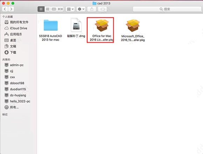This screenshot has height=154, width=203.
Task: Open 应用程序 in the sidebar
Action: [13, 34]
